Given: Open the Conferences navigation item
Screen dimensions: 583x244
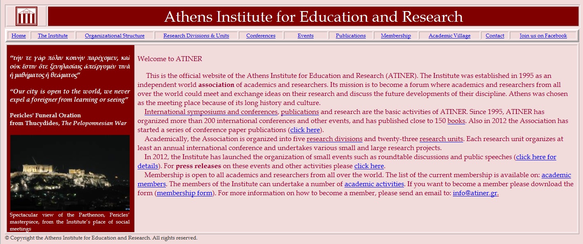Looking at the screenshot, I should coord(261,36).
